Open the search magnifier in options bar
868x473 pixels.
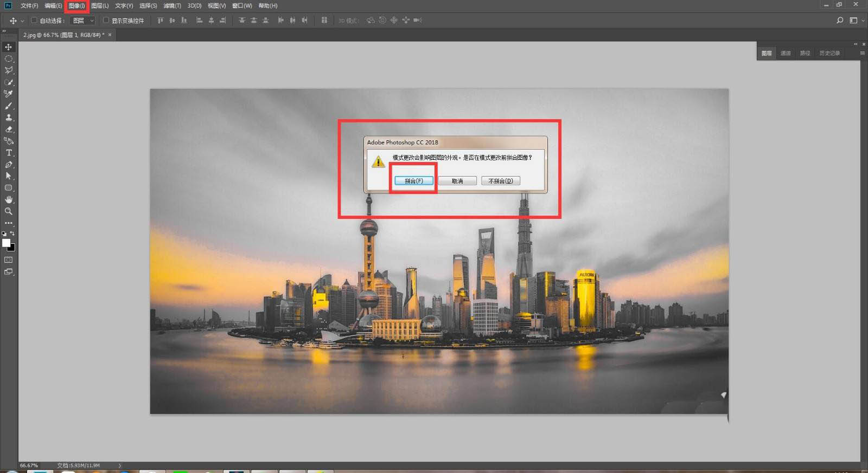tap(840, 21)
